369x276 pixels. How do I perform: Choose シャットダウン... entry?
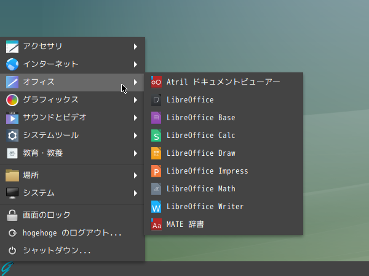pyautogui.click(x=72, y=251)
